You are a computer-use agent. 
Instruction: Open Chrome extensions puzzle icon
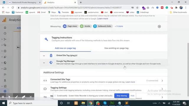176,8
